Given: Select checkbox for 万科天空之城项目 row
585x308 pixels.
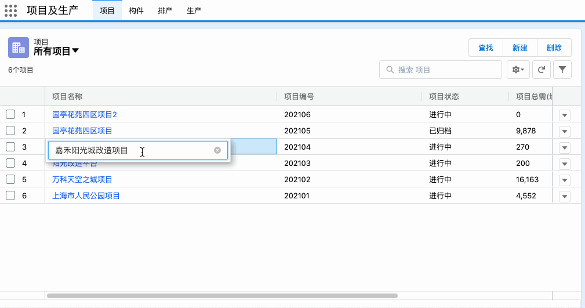Looking at the screenshot, I should tap(10, 180).
